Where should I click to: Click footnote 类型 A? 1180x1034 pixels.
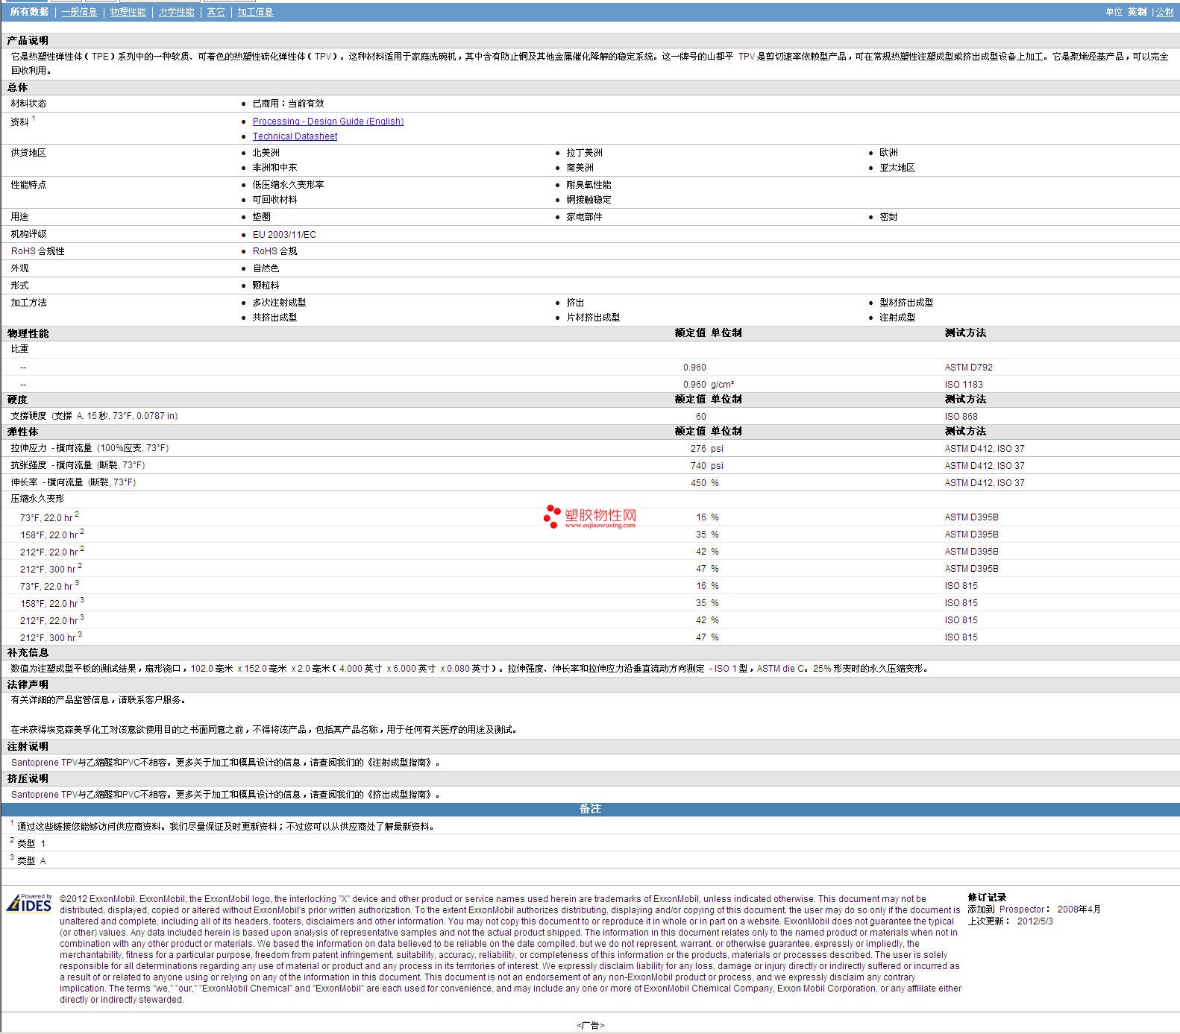click(x=31, y=861)
